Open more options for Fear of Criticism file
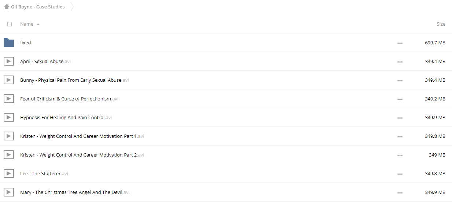The image size is (452, 202). coord(400,99)
